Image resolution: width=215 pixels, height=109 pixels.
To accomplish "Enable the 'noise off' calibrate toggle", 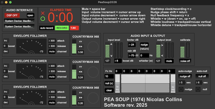I will 185,61.
